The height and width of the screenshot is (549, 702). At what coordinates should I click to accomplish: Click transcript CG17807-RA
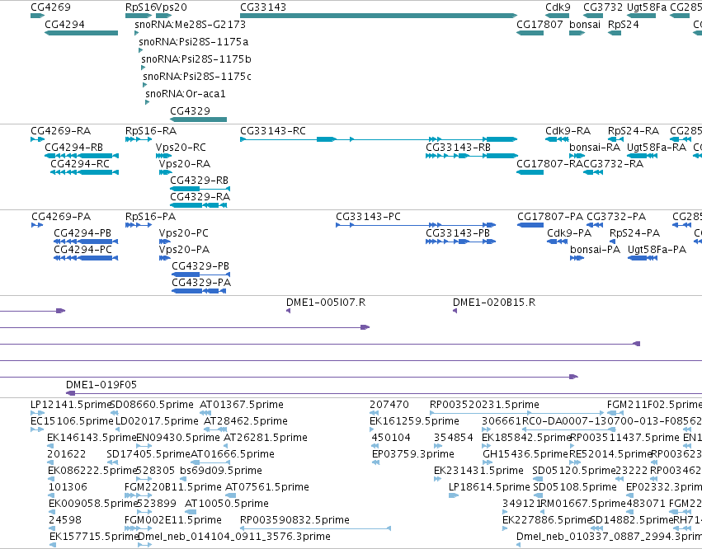click(x=530, y=172)
